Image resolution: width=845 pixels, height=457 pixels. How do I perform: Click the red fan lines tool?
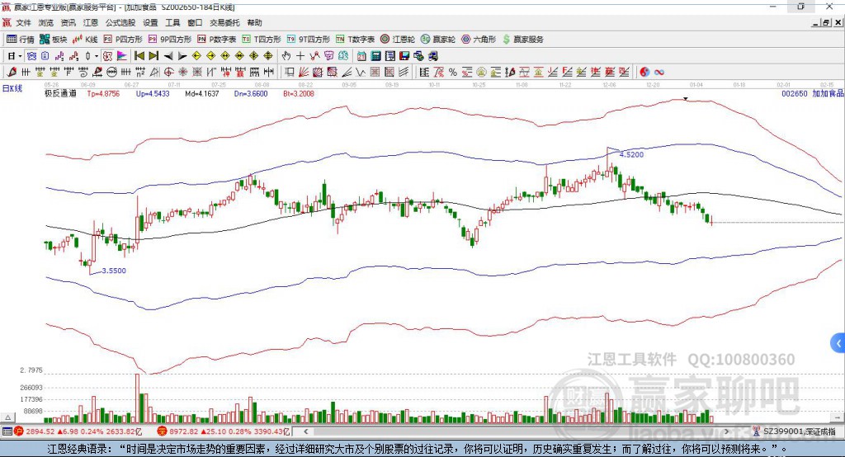click(304, 73)
